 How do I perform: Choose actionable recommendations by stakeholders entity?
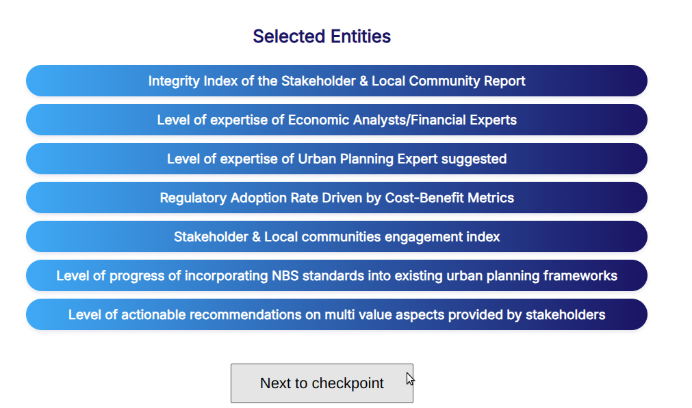click(x=337, y=314)
